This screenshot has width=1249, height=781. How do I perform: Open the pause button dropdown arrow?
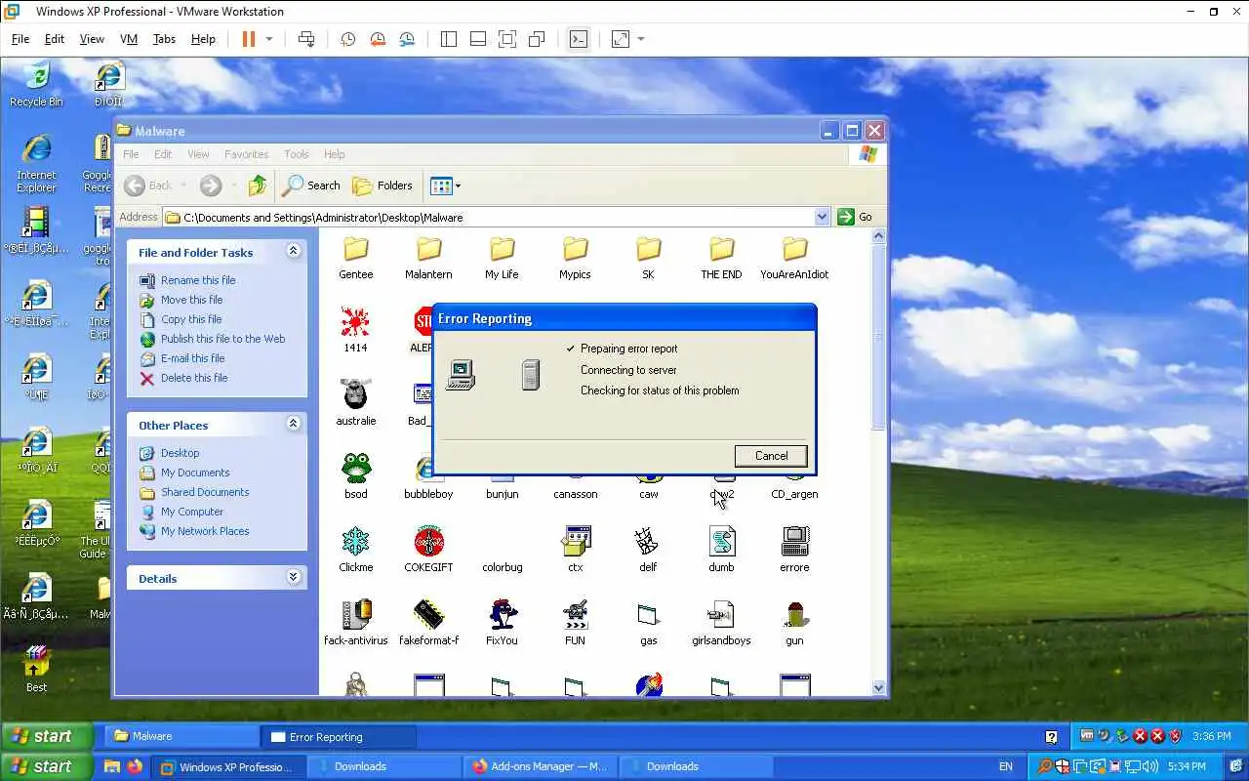pos(269,39)
